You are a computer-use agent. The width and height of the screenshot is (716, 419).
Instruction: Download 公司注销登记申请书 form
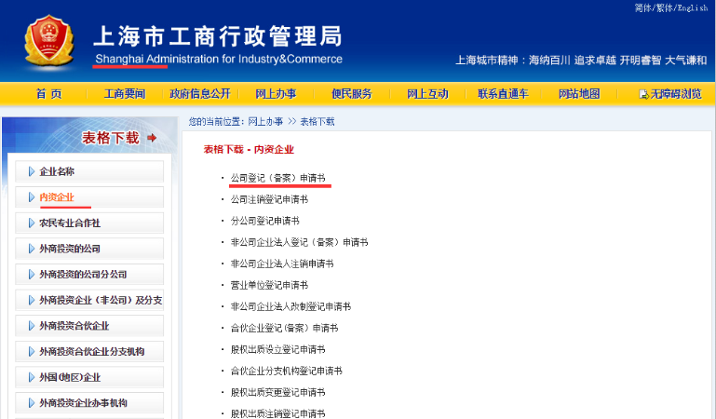pyautogui.click(x=269, y=199)
